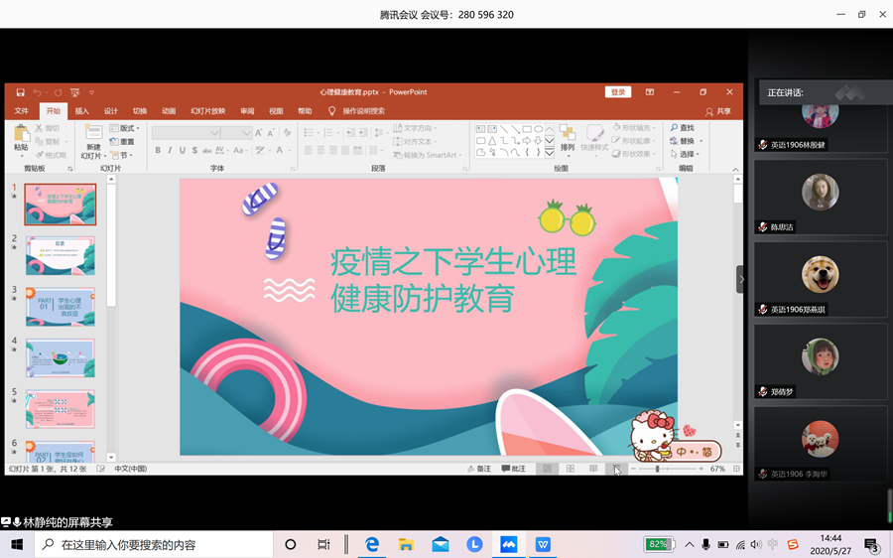
Task: Click the 共享 (Share) button
Action: 718,111
